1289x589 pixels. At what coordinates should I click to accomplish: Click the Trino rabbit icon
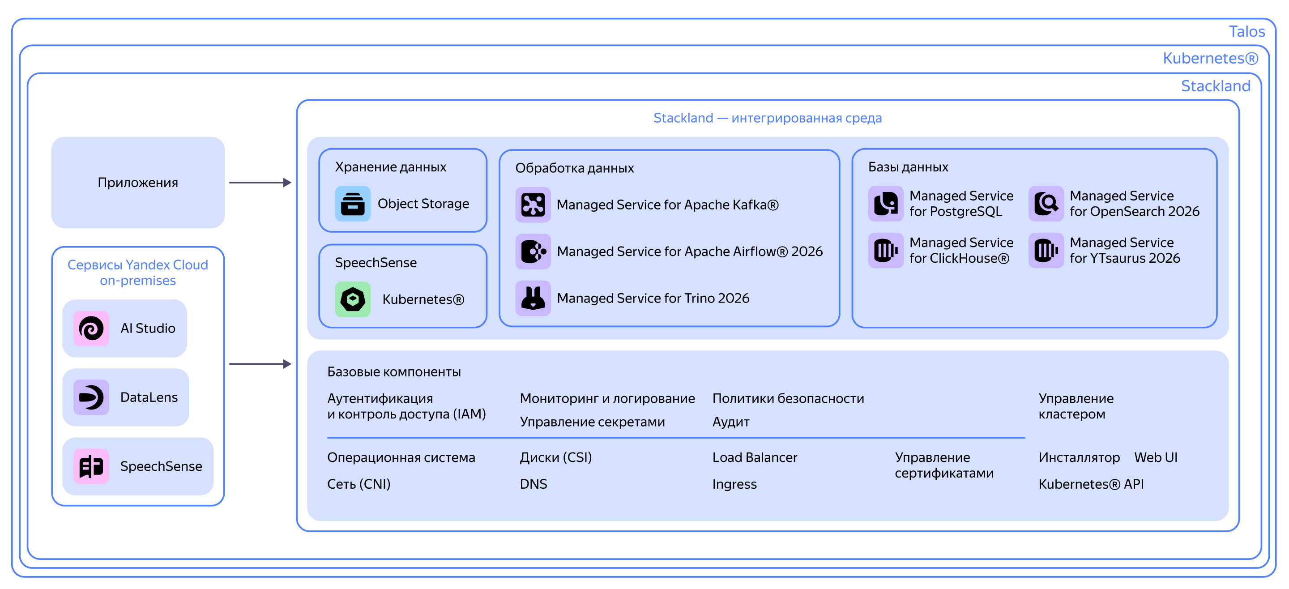click(533, 298)
